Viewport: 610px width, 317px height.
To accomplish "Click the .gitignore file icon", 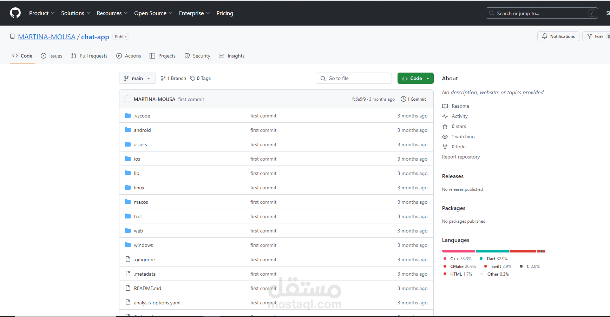I will pos(128,259).
